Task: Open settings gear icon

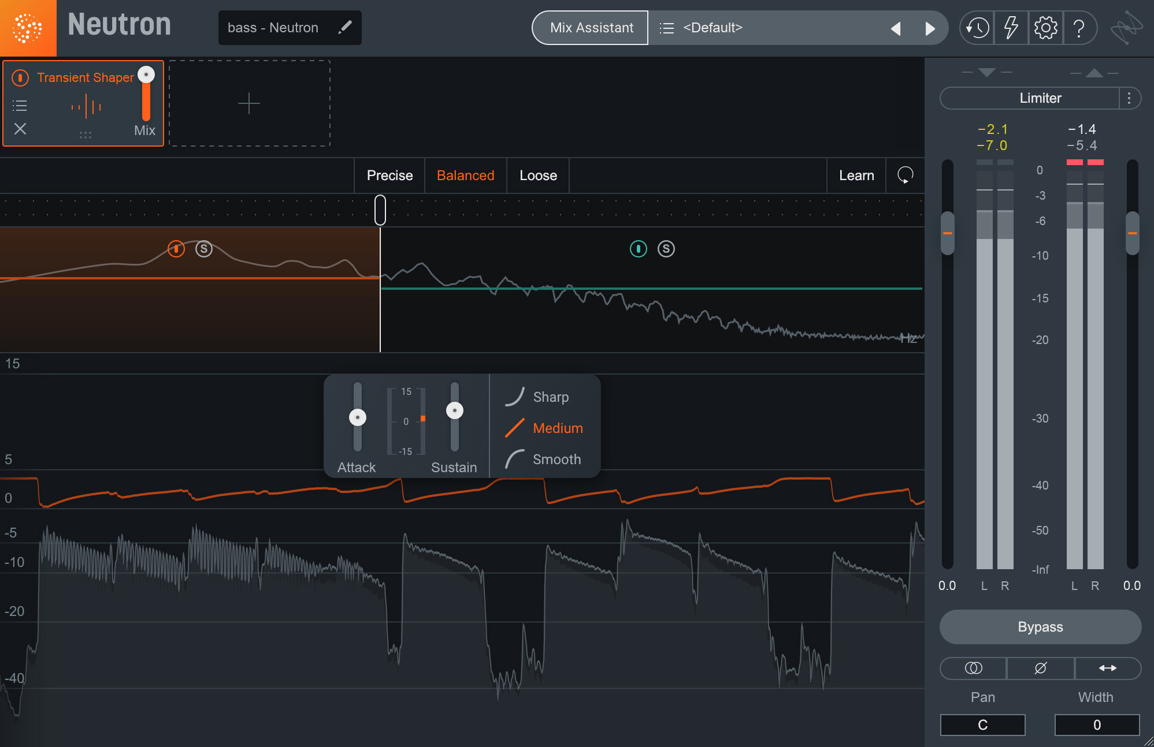Action: pyautogui.click(x=1045, y=28)
